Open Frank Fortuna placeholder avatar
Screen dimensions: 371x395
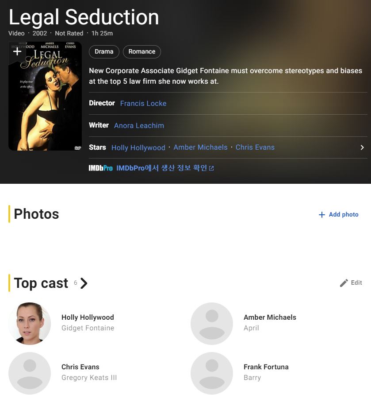[212, 373]
